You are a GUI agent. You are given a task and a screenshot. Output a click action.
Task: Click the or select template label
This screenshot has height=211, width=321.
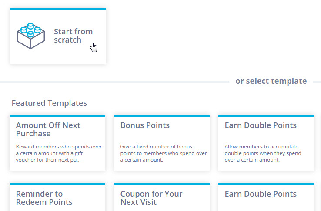coord(271,81)
